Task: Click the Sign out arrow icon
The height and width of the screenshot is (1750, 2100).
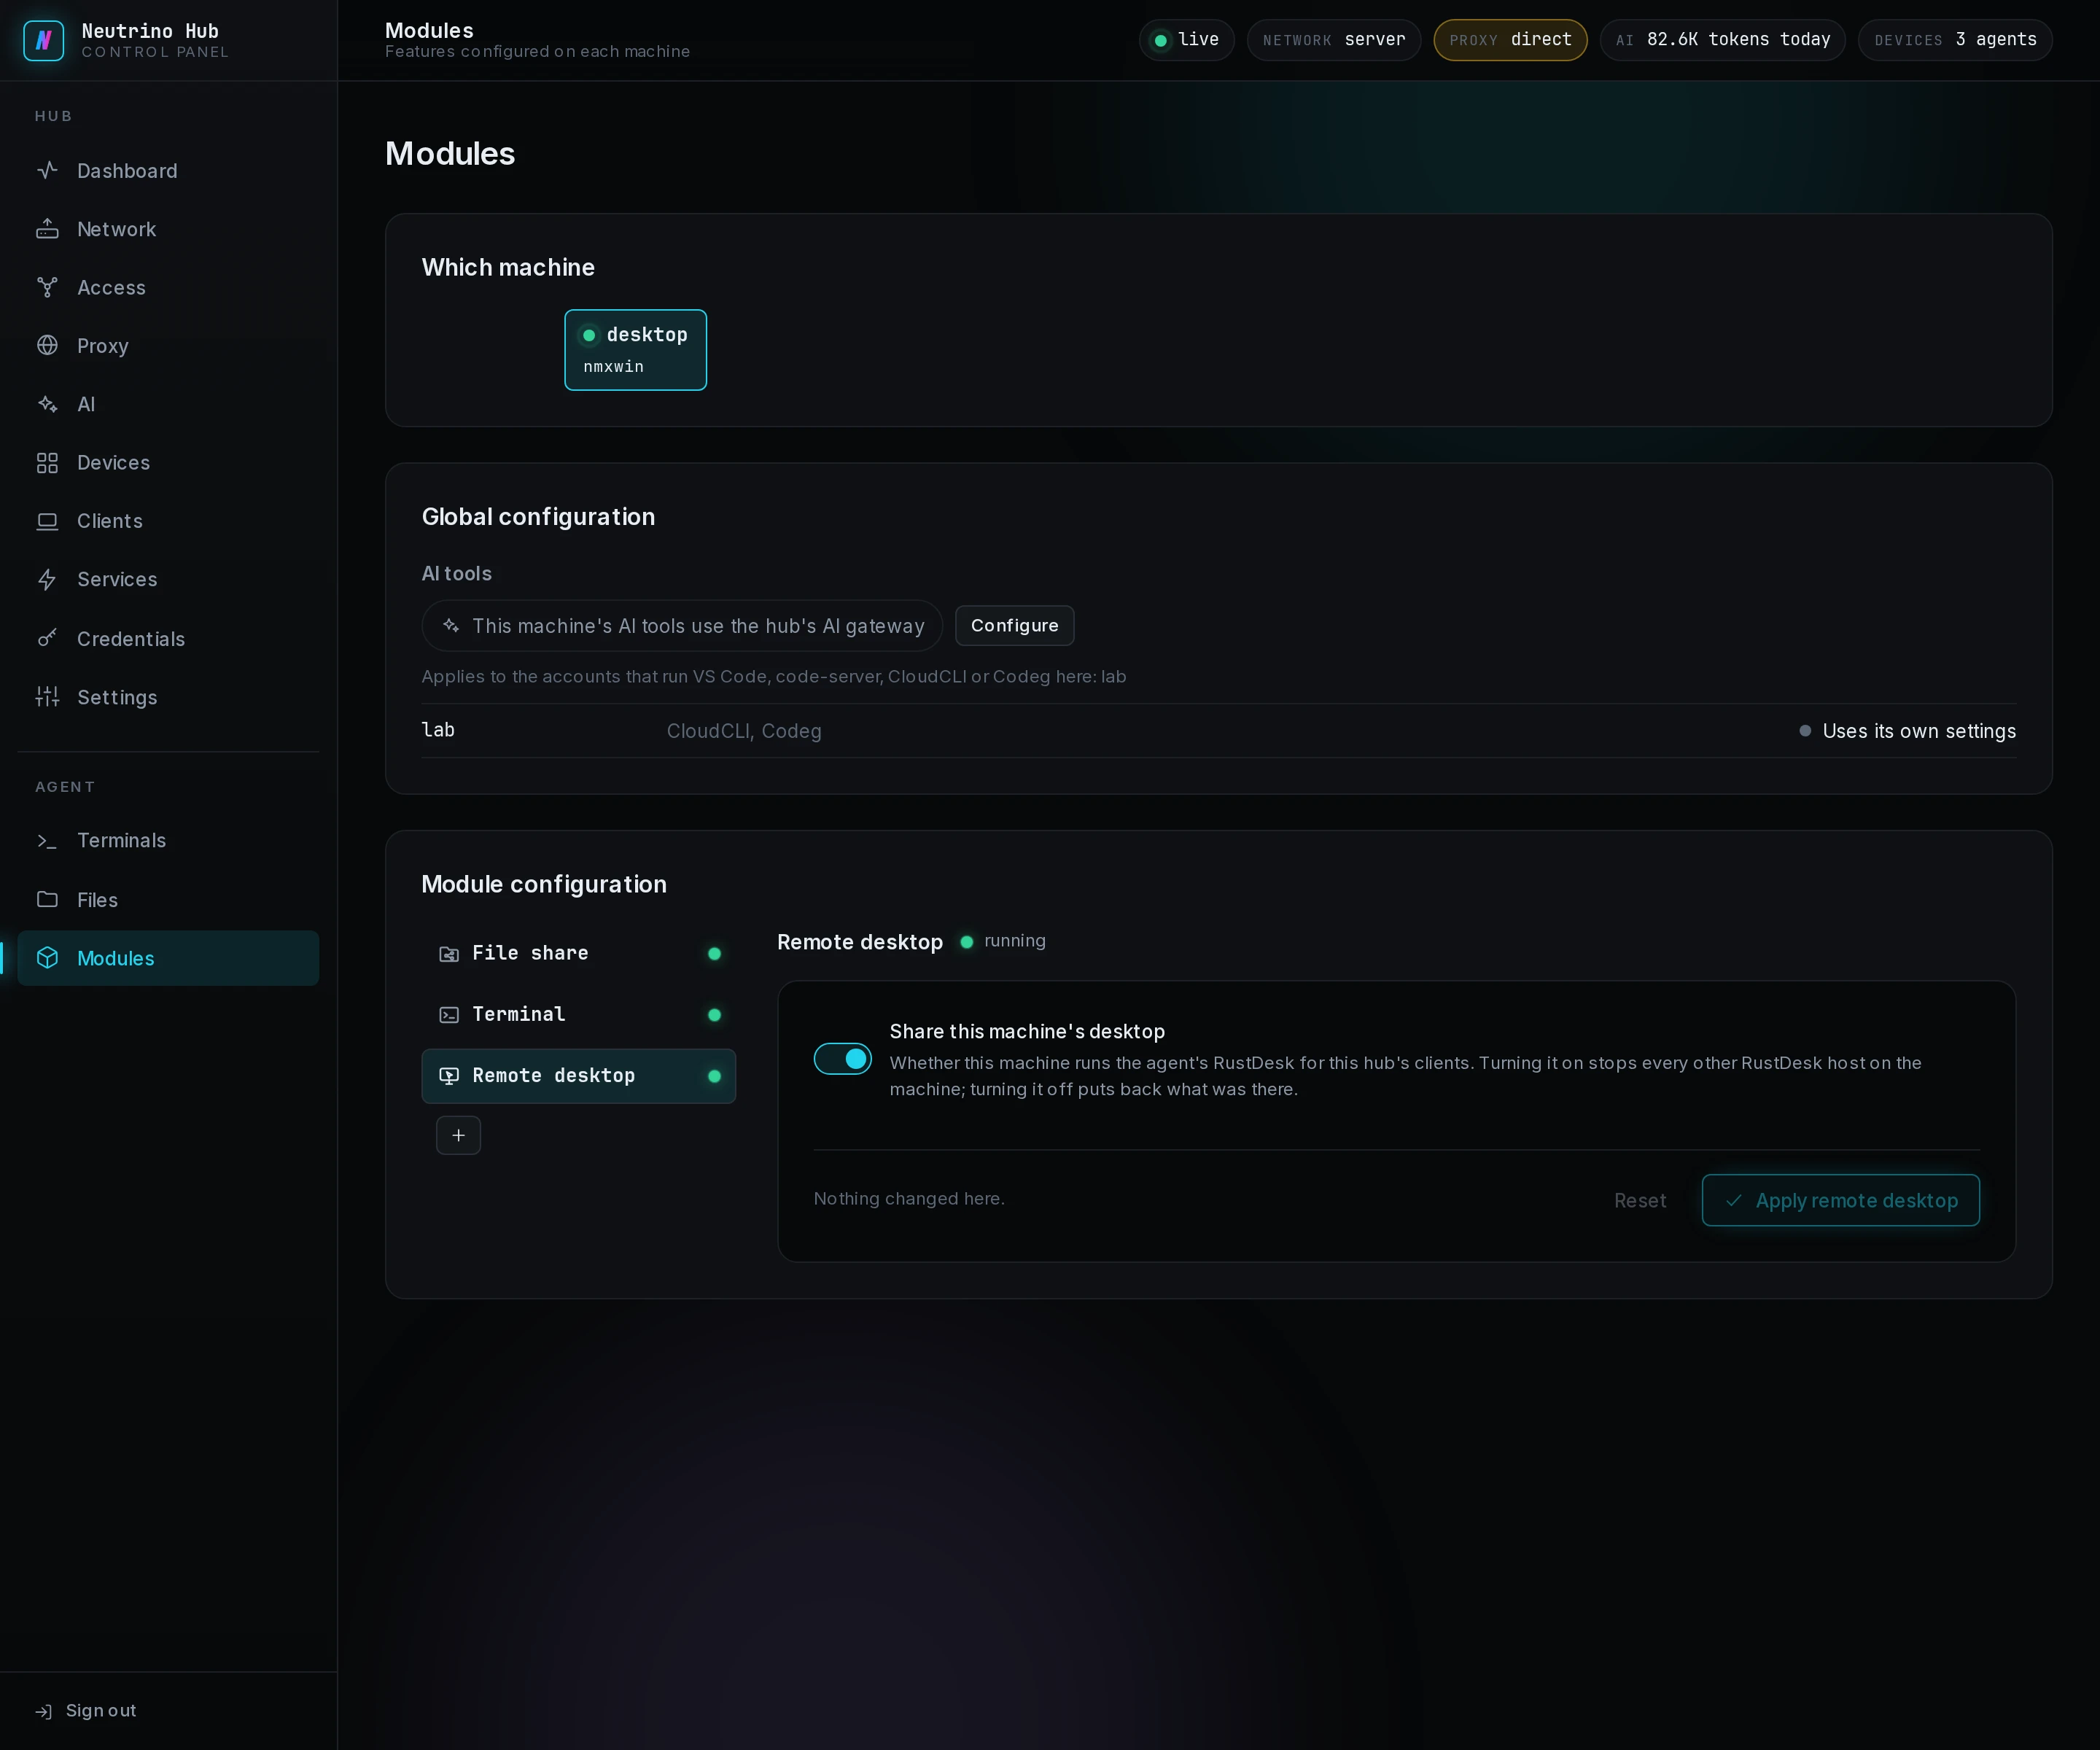Action: 43,1712
